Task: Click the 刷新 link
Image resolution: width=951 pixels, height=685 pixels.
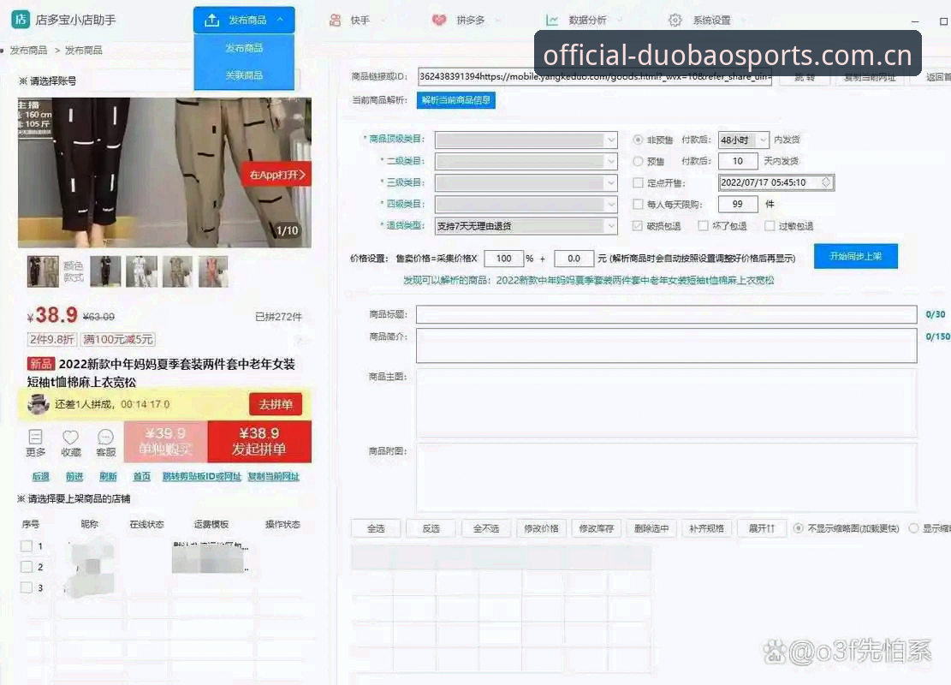Action: pos(108,477)
